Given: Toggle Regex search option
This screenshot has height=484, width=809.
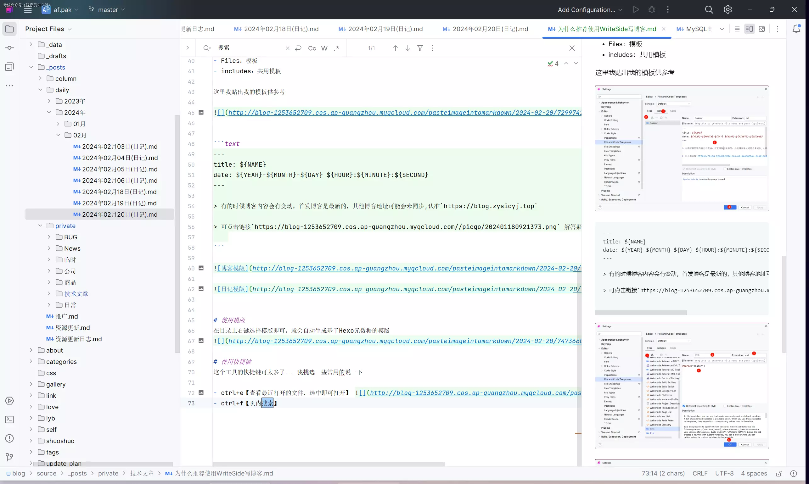Looking at the screenshot, I should pos(336,48).
